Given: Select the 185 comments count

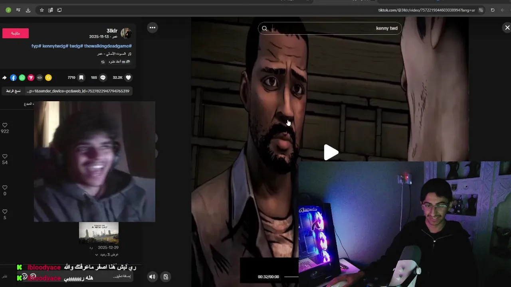Looking at the screenshot, I should pyautogui.click(x=94, y=78).
